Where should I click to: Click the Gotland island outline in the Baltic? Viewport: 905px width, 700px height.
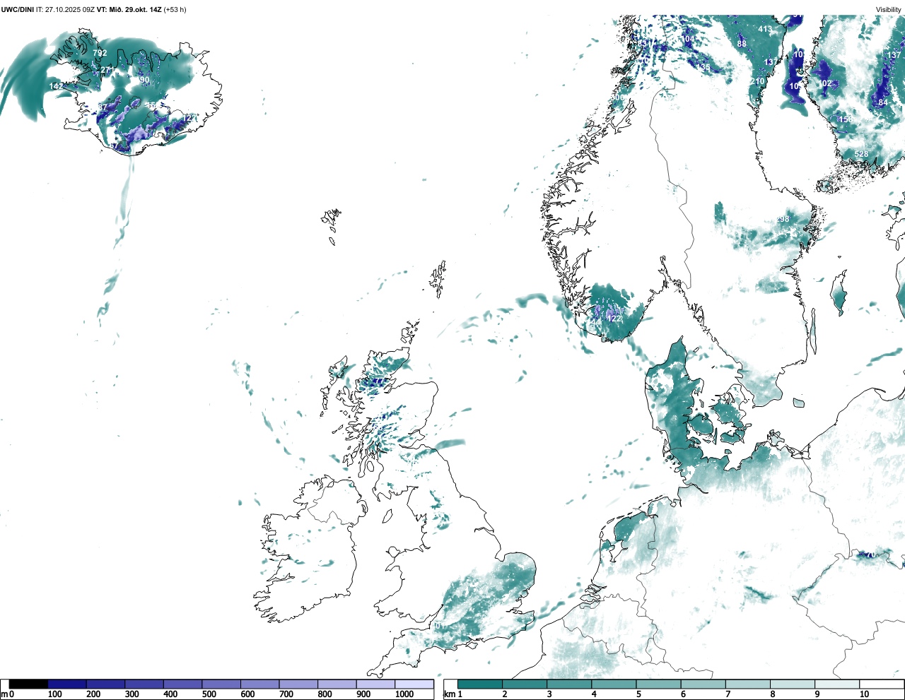pyautogui.click(x=839, y=293)
